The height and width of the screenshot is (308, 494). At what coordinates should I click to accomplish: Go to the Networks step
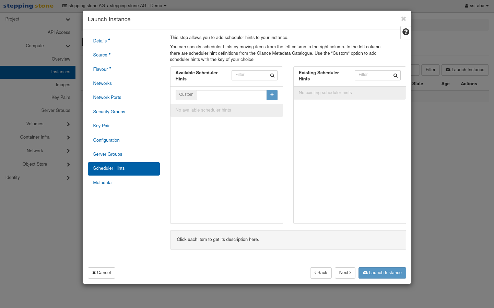point(102,83)
